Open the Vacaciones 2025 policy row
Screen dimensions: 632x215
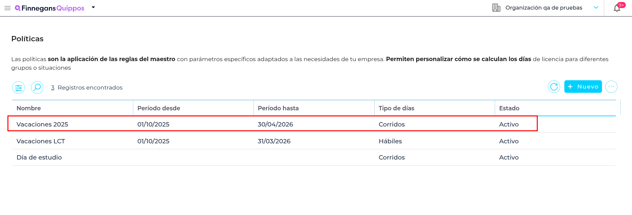coord(42,125)
